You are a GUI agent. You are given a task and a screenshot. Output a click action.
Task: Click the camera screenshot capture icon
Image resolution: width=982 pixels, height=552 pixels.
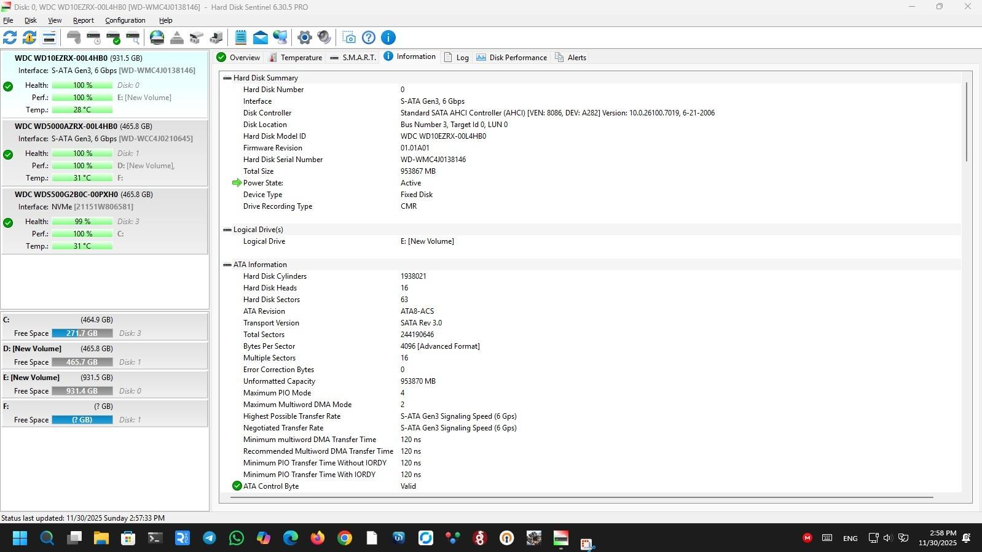click(x=349, y=37)
